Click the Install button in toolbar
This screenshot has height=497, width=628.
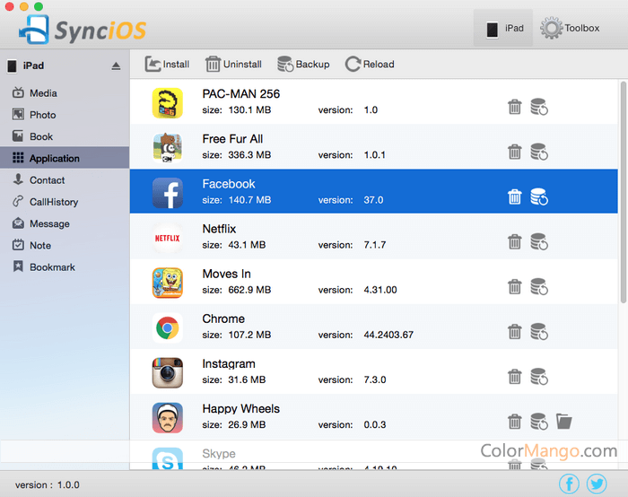[x=167, y=64]
